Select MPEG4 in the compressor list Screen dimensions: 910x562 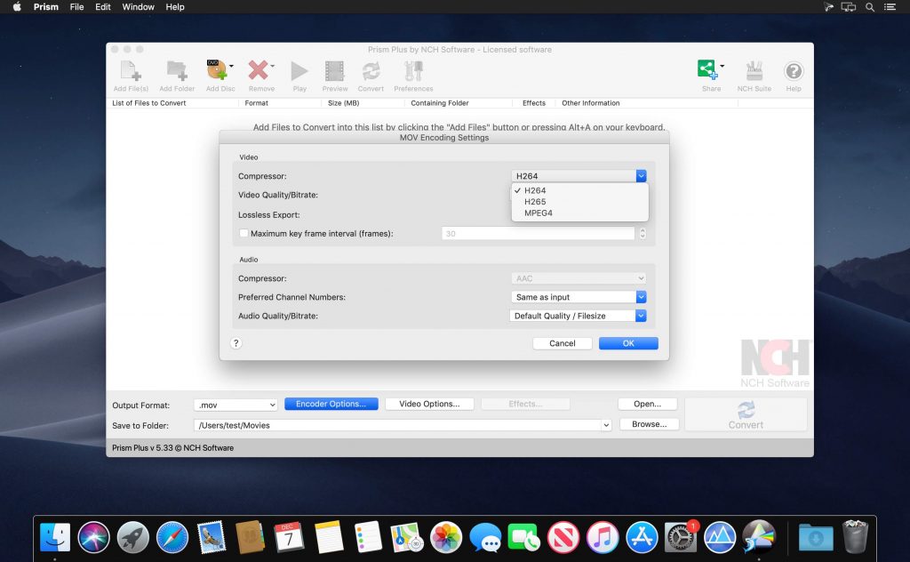point(579,213)
